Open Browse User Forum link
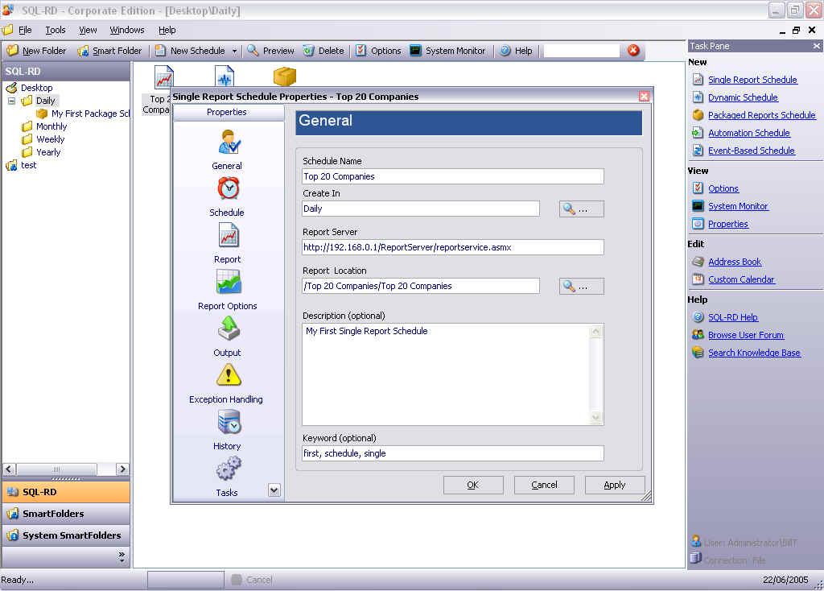Screen dimensions: 824x591 click(x=746, y=336)
